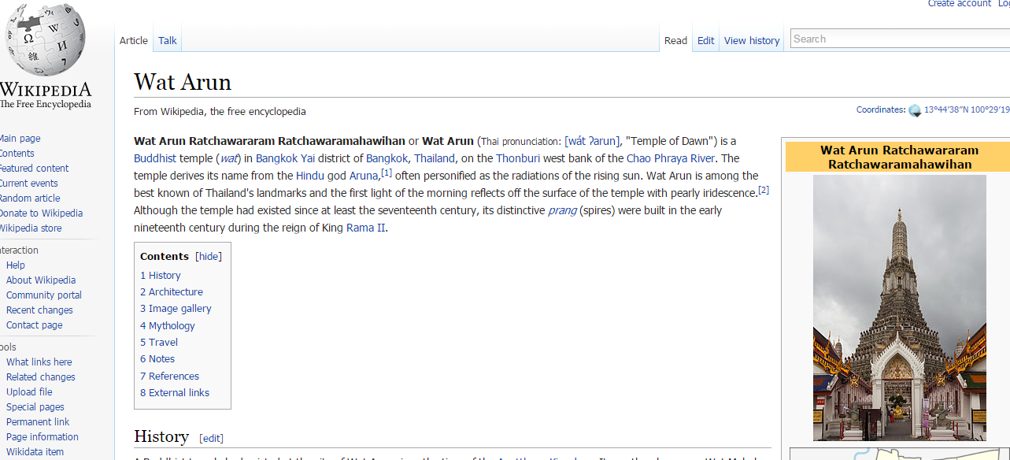The image size is (1010, 460).
Task: Jump to 2 Architecture in the contents box
Action: pyautogui.click(x=172, y=292)
